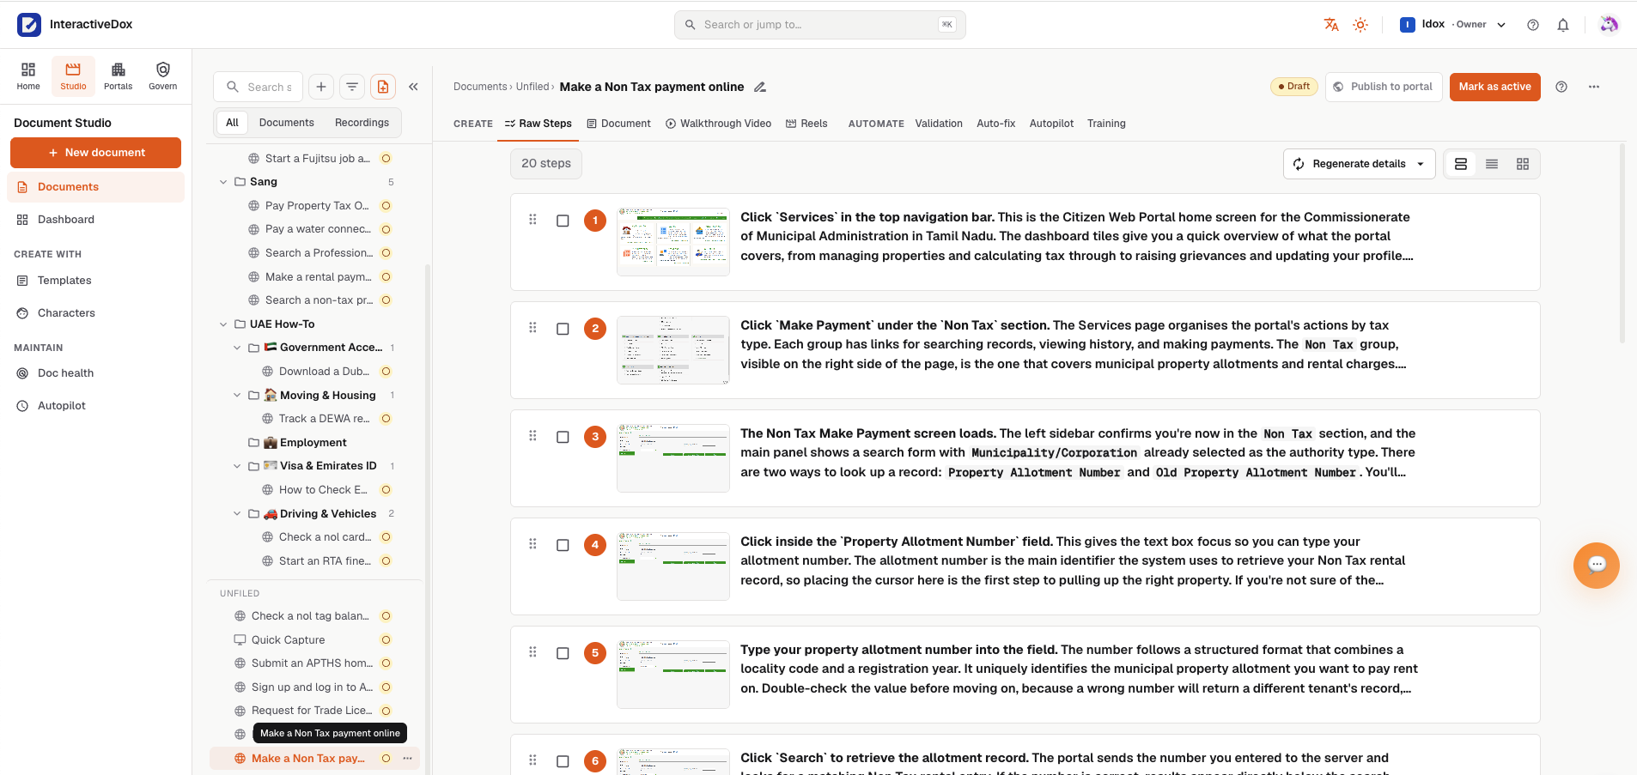Image resolution: width=1637 pixels, height=775 pixels.
Task: Open the Studio section icon
Action: [73, 76]
